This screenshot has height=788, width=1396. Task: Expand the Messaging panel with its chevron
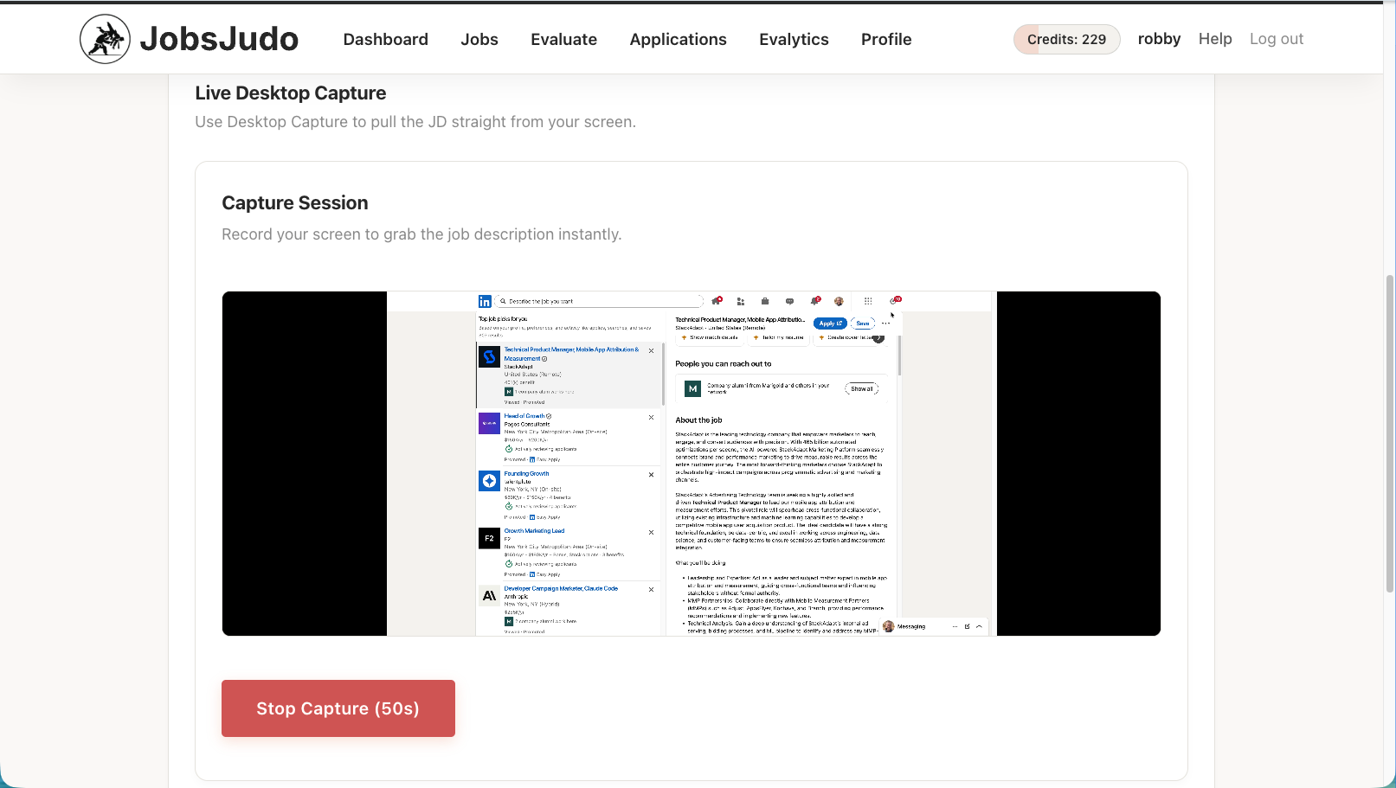point(979,626)
